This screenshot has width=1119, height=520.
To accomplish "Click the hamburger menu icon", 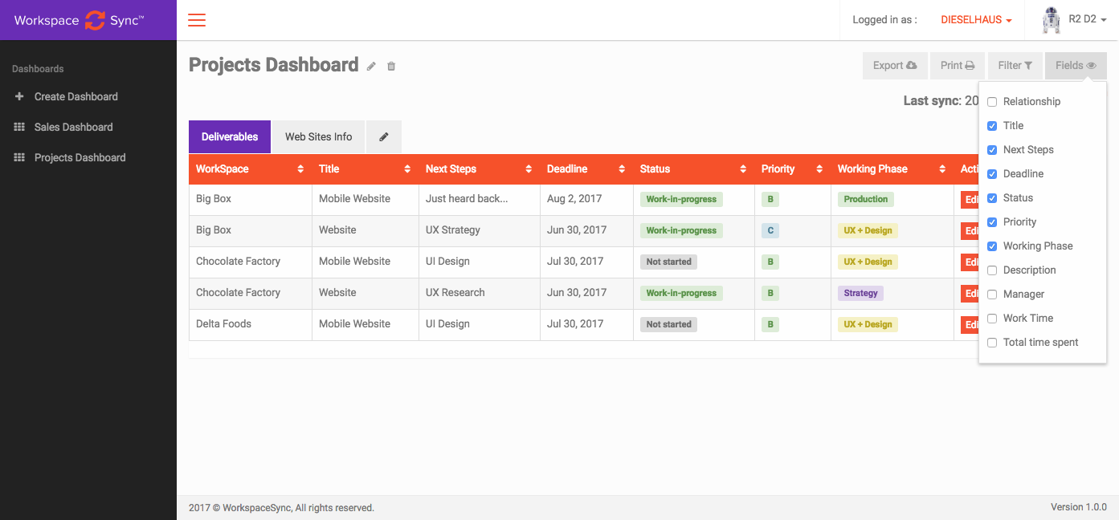I will click(x=197, y=20).
